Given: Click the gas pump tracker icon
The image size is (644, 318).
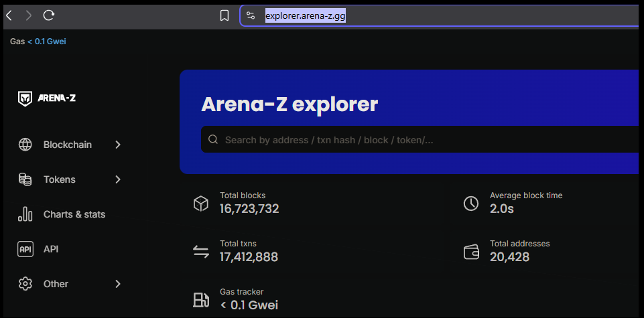Looking at the screenshot, I should point(201,299).
